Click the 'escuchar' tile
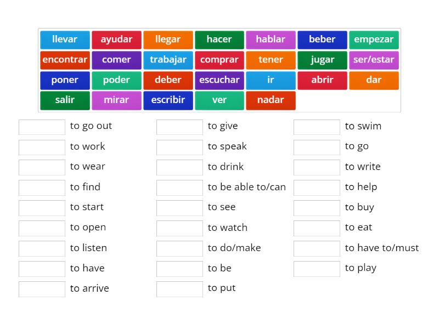 (x=219, y=80)
